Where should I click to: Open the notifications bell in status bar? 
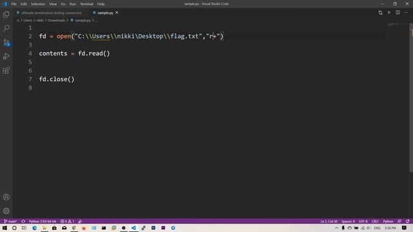pyautogui.click(x=407, y=221)
